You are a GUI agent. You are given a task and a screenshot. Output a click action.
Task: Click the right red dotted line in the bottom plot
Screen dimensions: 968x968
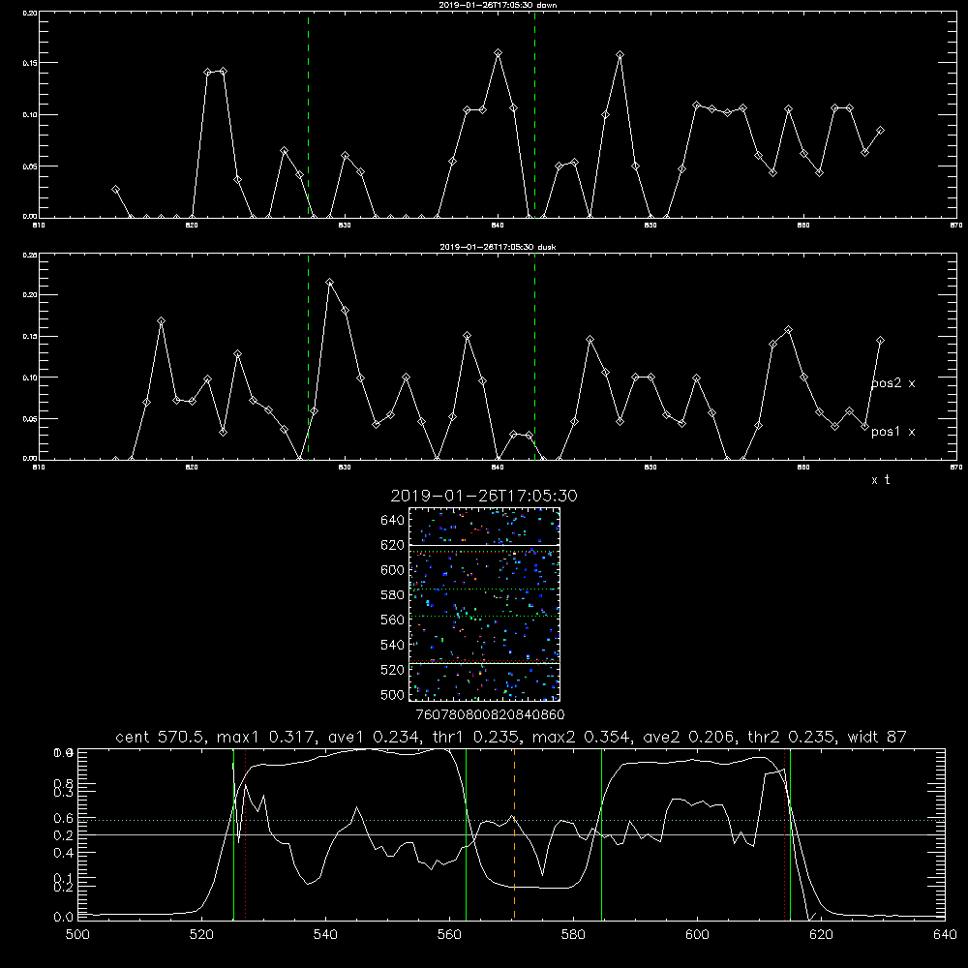click(785, 834)
